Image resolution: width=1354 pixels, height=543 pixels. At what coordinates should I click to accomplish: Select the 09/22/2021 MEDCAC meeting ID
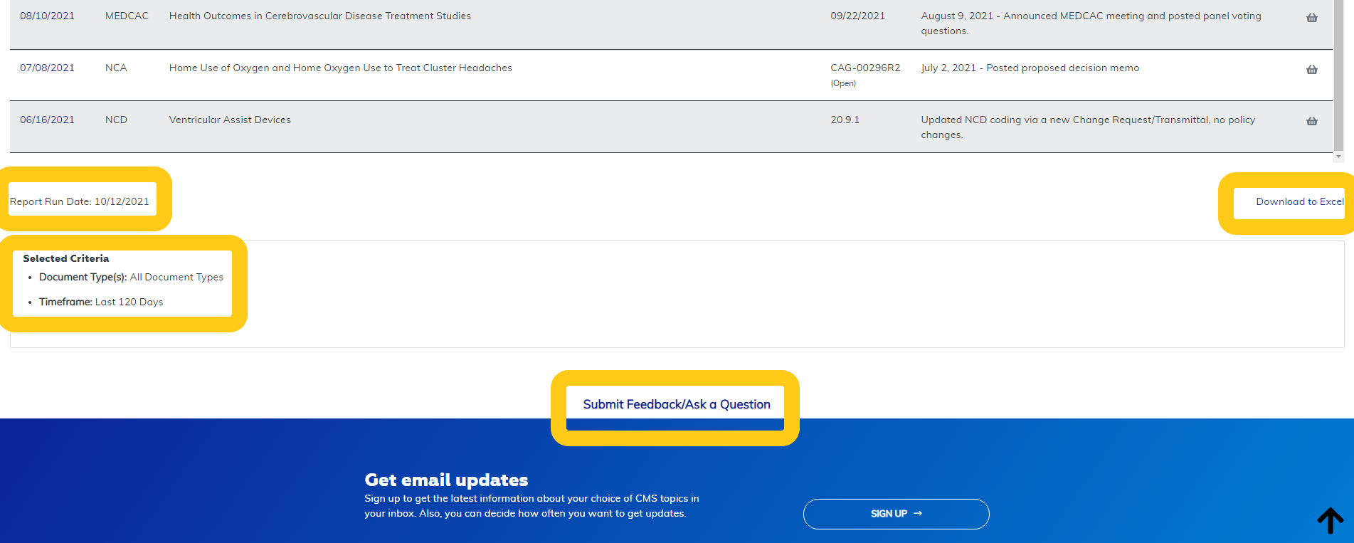click(x=857, y=16)
